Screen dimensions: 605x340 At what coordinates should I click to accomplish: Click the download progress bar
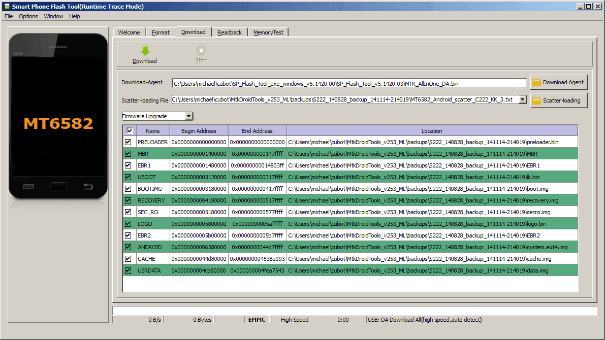coord(355,311)
